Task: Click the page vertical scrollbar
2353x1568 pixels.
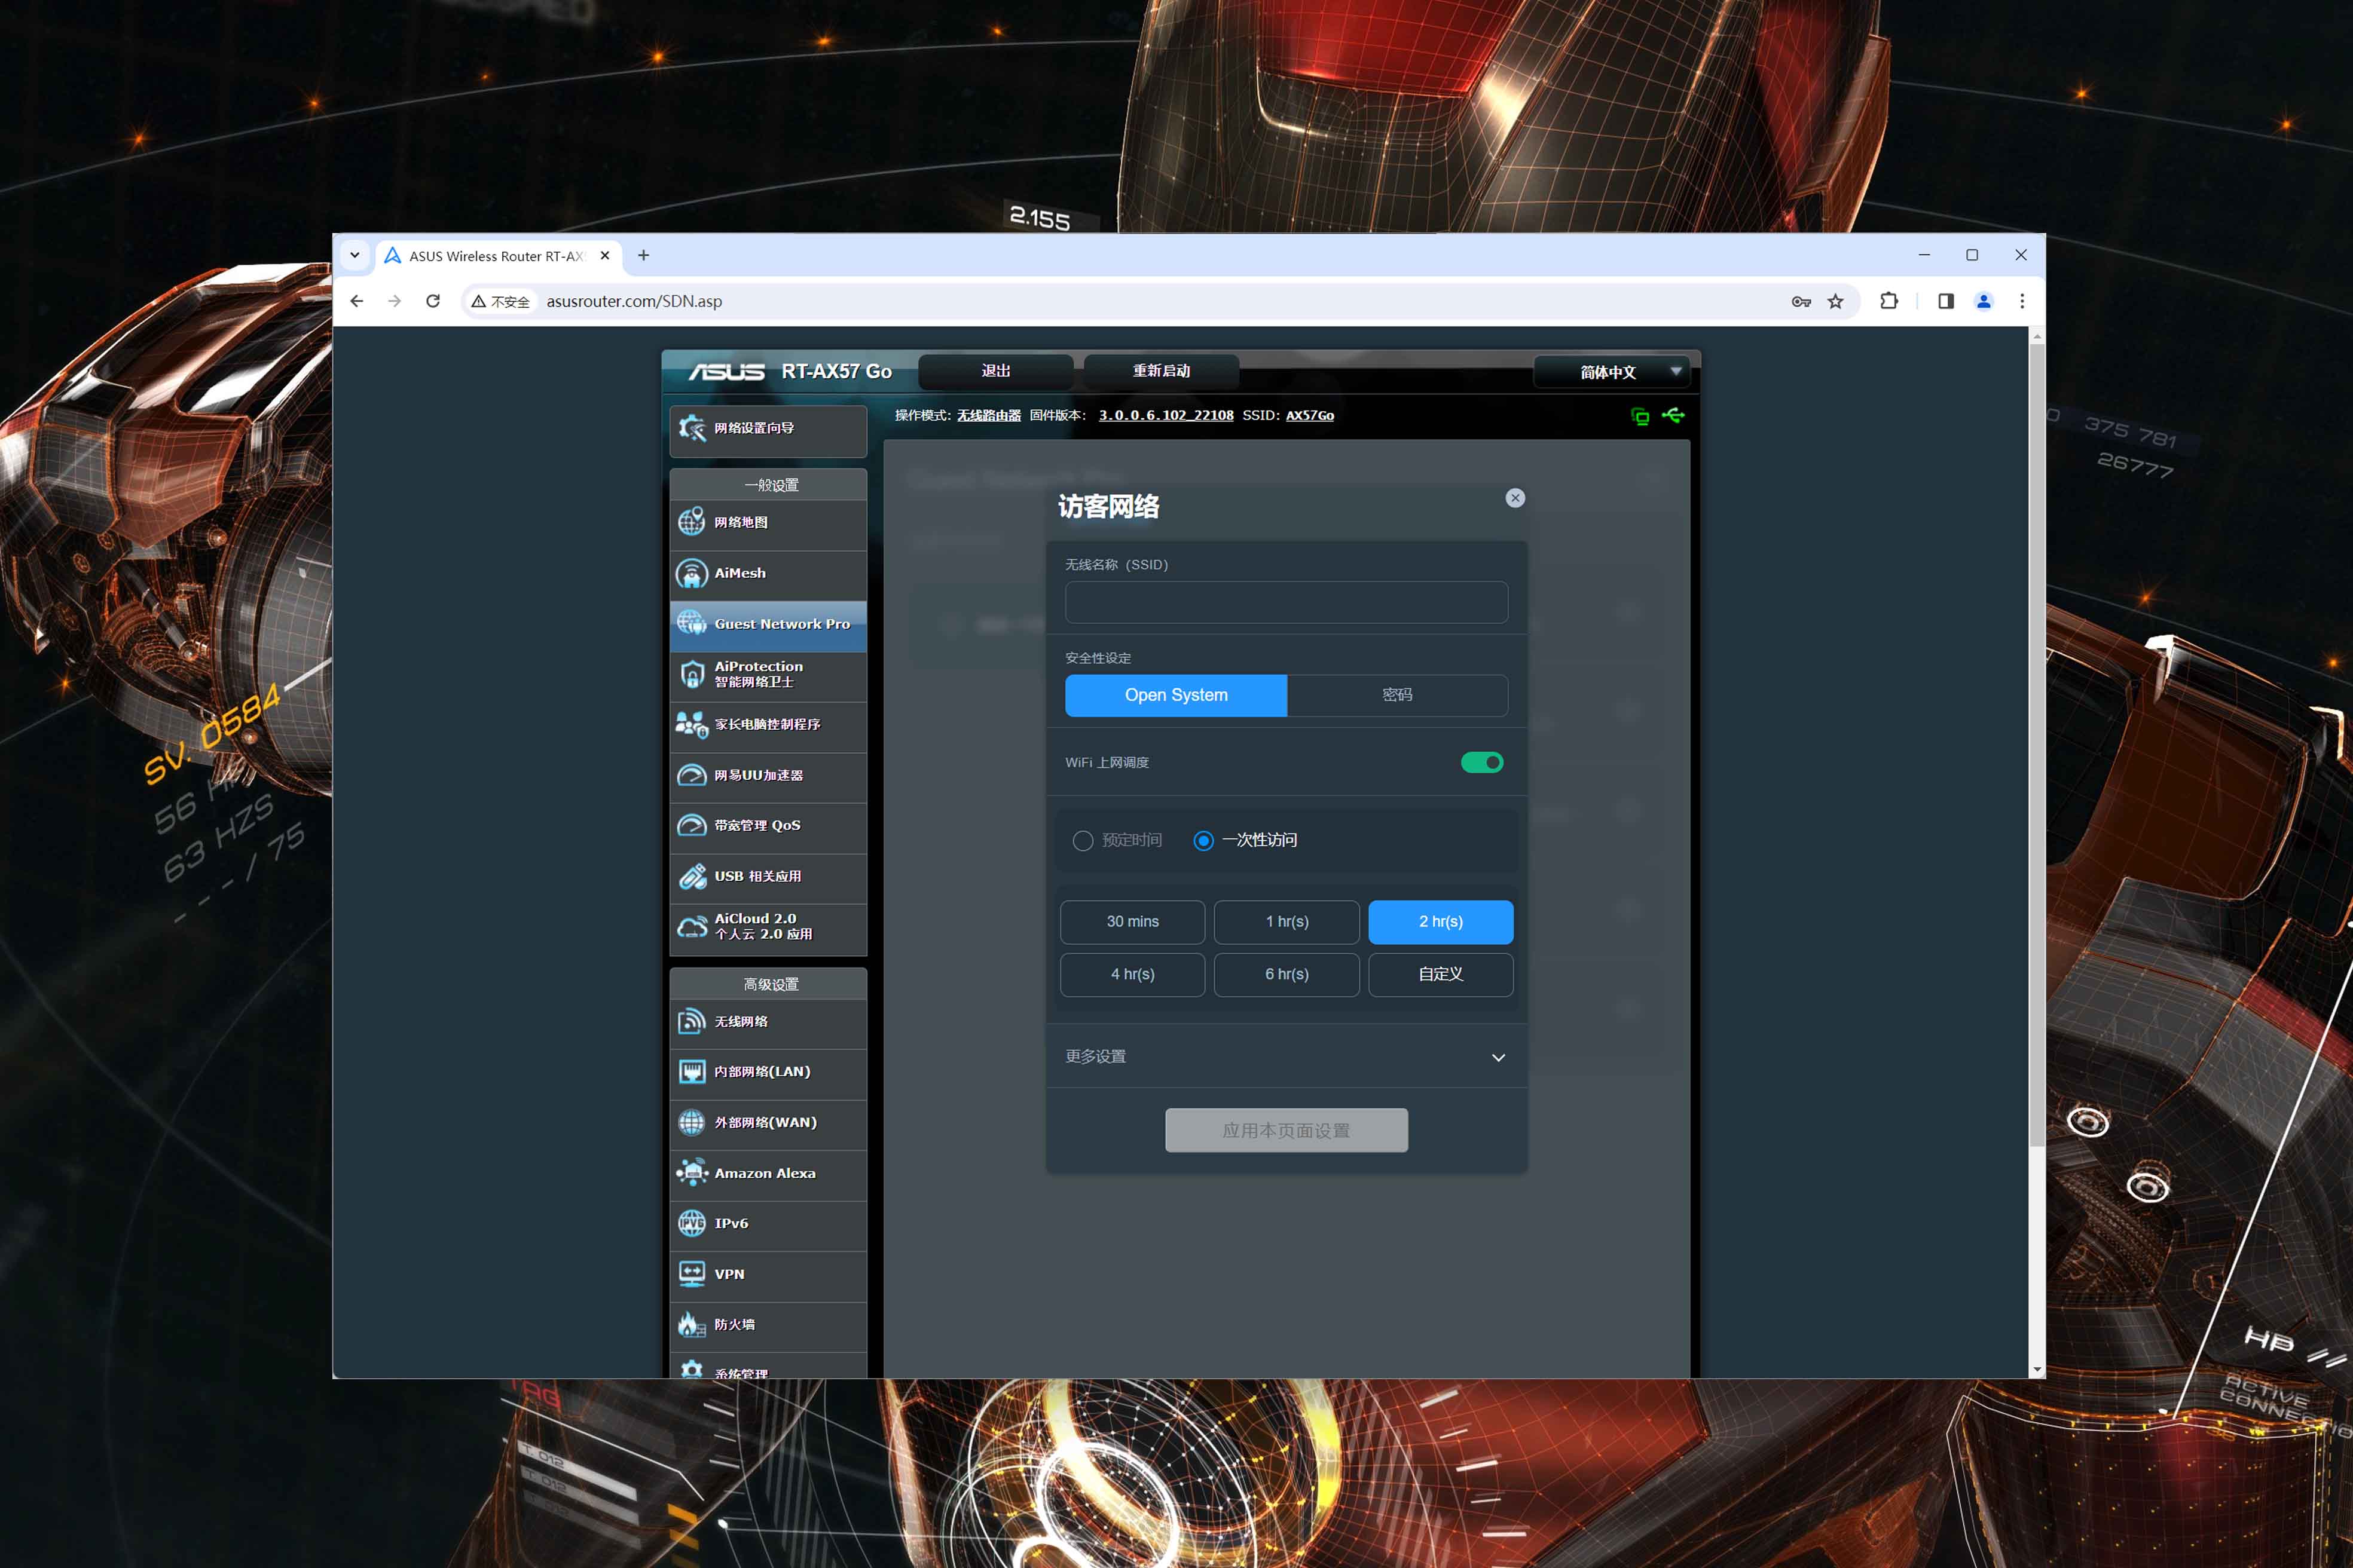Action: pyautogui.click(x=2037, y=745)
